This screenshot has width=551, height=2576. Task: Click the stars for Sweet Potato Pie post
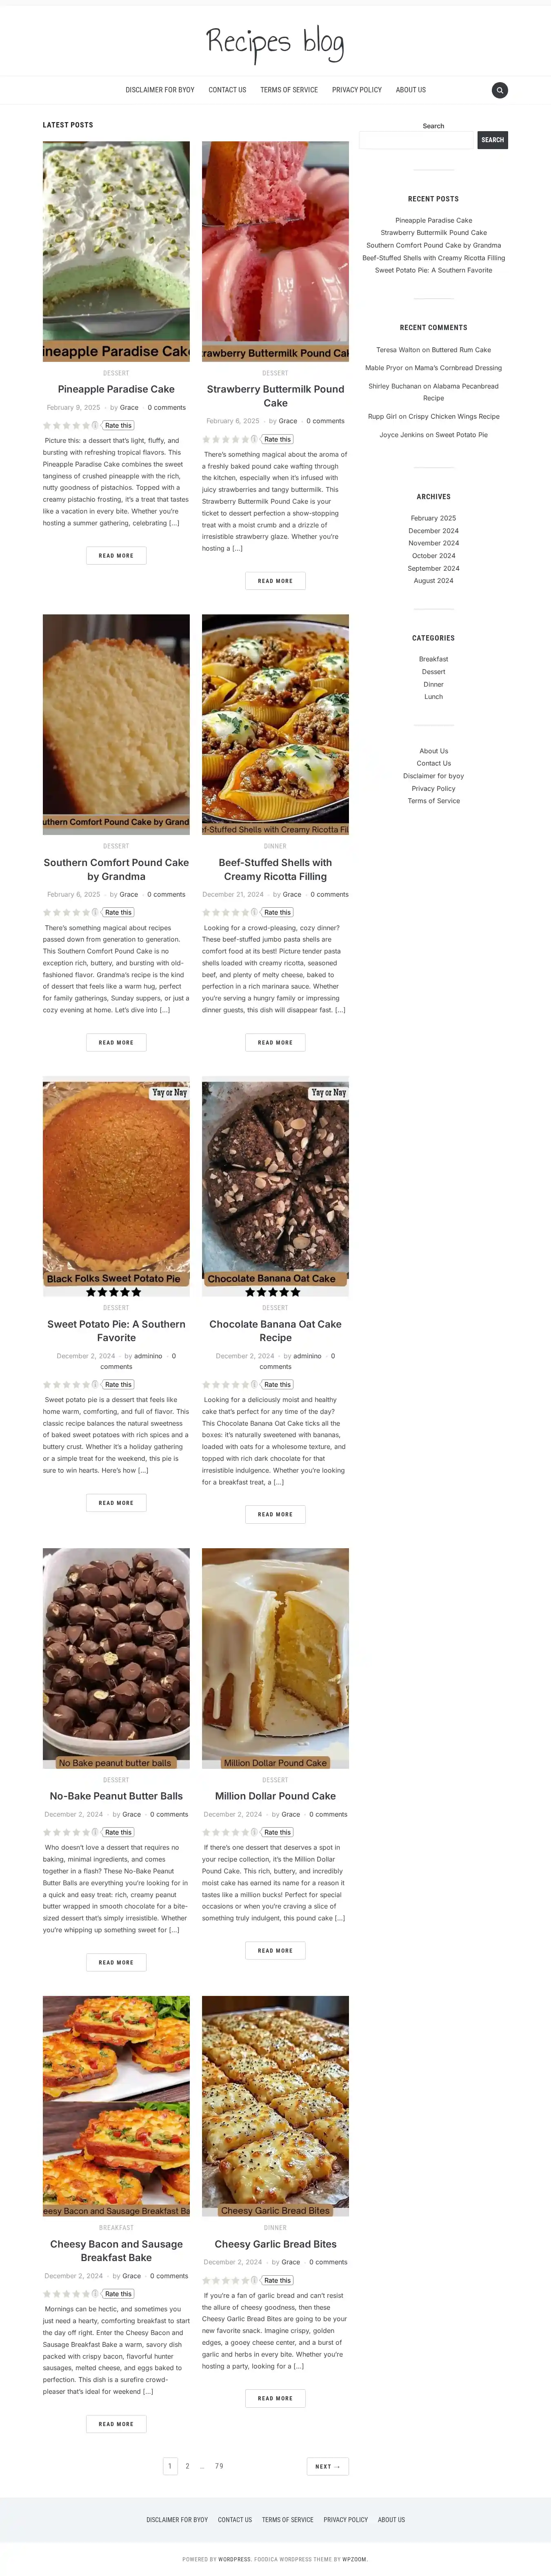pyautogui.click(x=66, y=1384)
